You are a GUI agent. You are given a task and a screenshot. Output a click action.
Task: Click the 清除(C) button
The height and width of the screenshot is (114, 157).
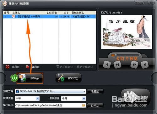(x=36, y=67)
